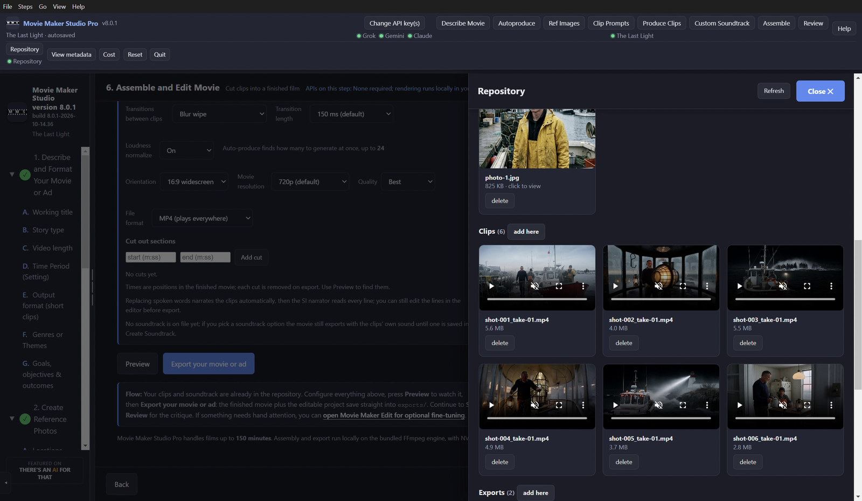Choose a Movie resolution option
862x501 pixels.
(x=310, y=182)
